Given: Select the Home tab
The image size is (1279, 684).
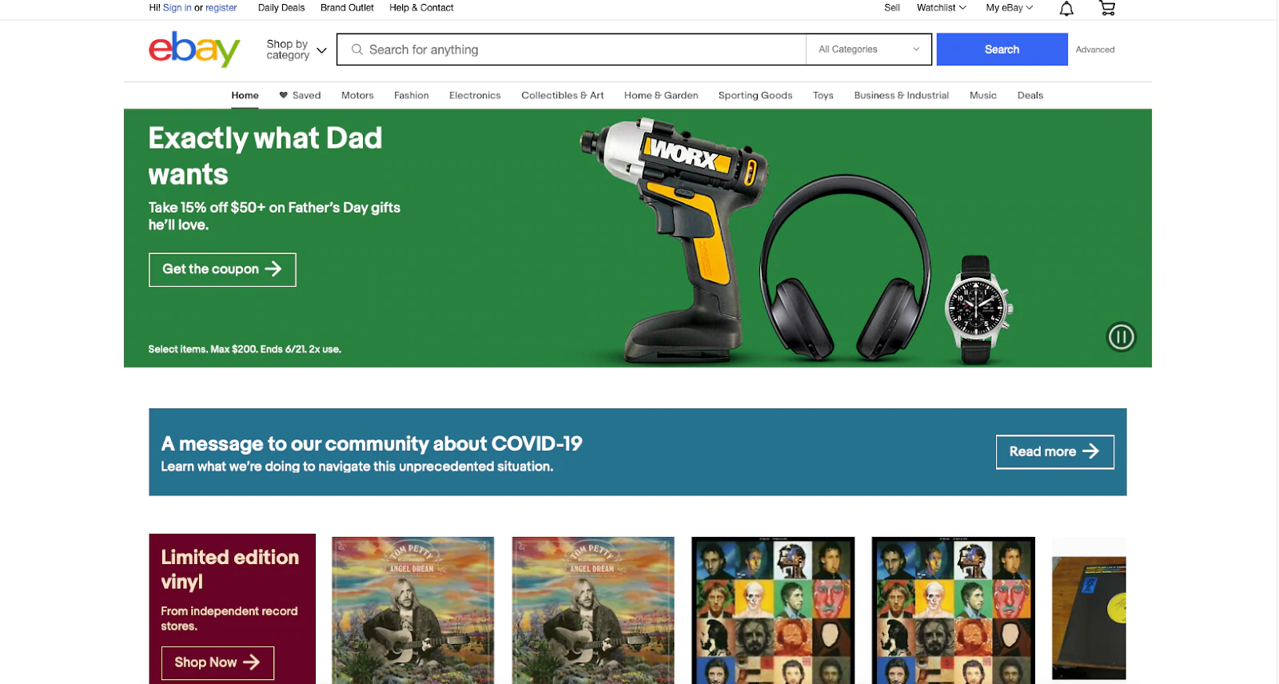Looking at the screenshot, I should (x=245, y=95).
